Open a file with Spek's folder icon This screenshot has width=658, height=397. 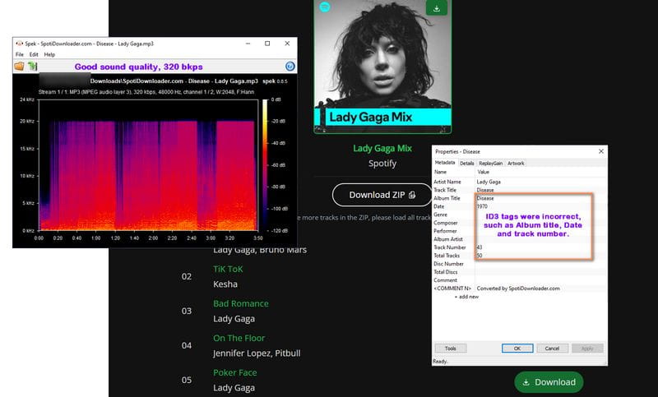click(19, 67)
